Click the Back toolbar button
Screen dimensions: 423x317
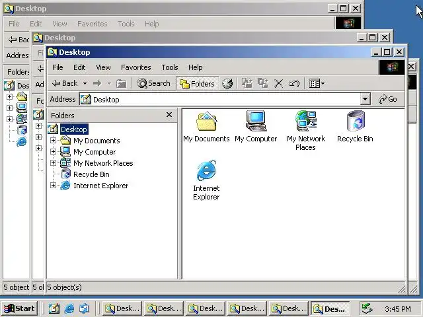[65, 83]
